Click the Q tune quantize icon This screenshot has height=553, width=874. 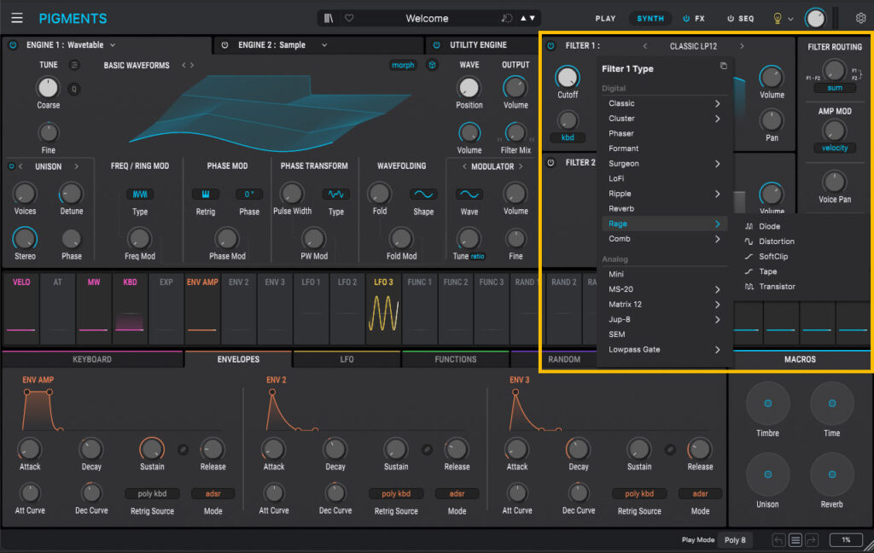pyautogui.click(x=73, y=89)
